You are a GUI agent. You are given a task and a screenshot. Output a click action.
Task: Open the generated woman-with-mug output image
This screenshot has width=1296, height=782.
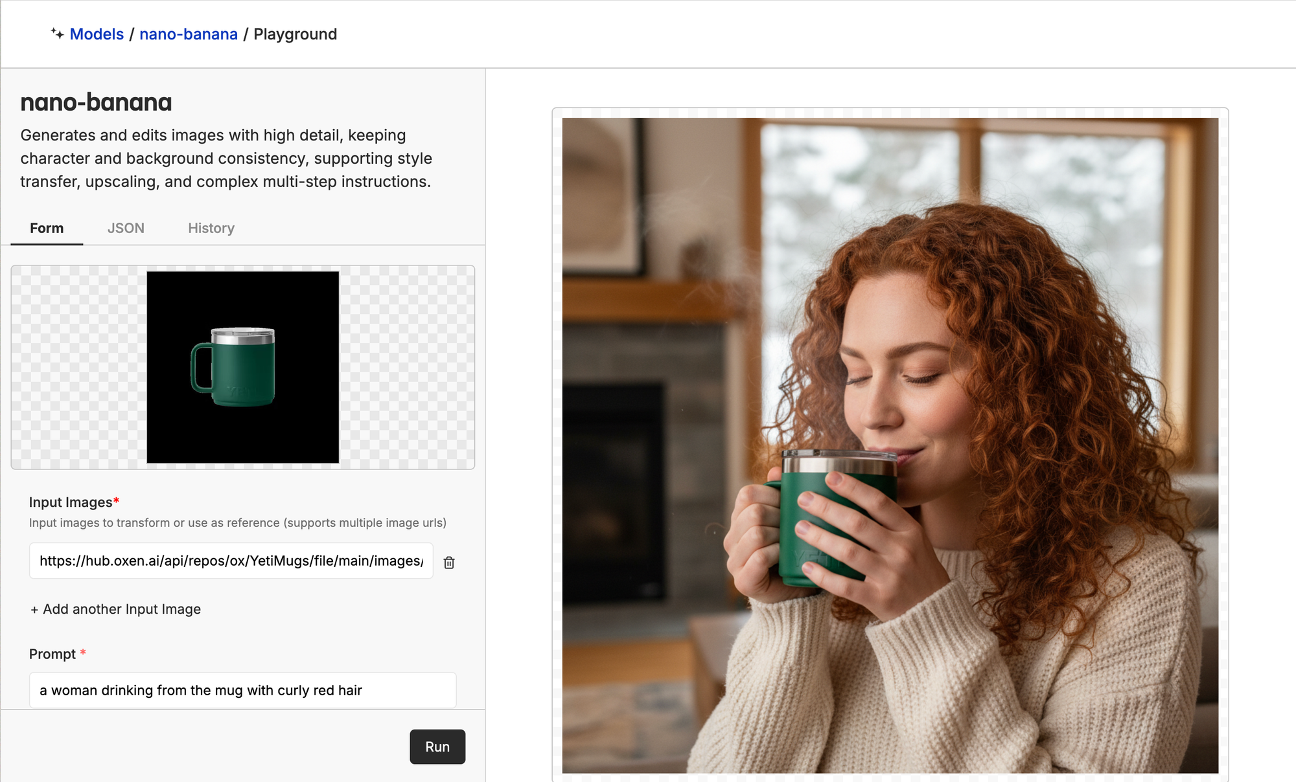pyautogui.click(x=890, y=445)
